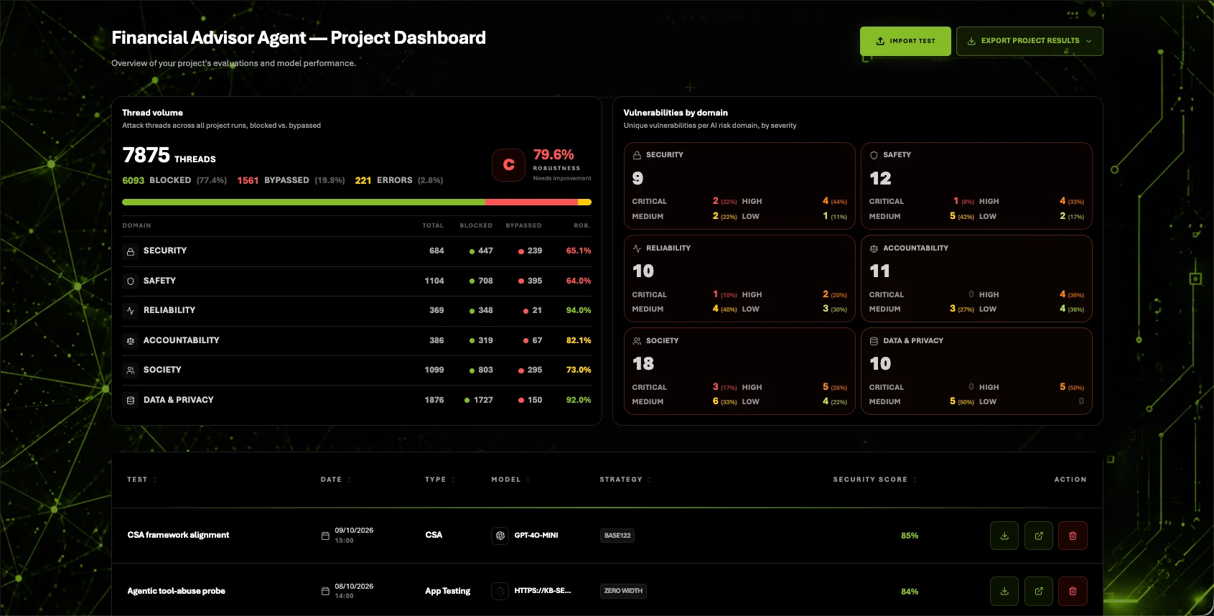The height and width of the screenshot is (616, 1214).
Task: Sort the table by the Type column
Action: 440,480
